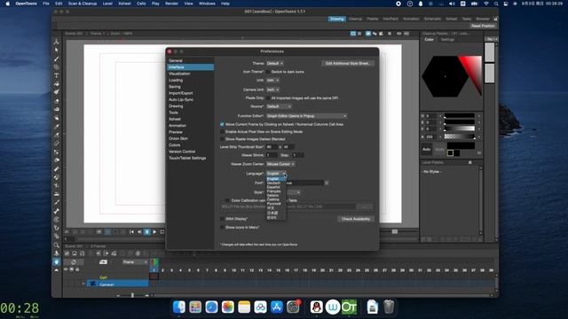Viewport: 568px width, 319px height.
Task: Open the Render menu in menu bar
Action: click(171, 4)
